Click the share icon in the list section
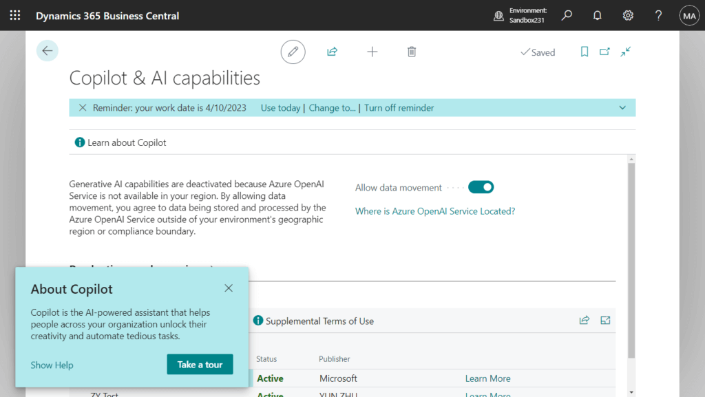 pyautogui.click(x=584, y=320)
